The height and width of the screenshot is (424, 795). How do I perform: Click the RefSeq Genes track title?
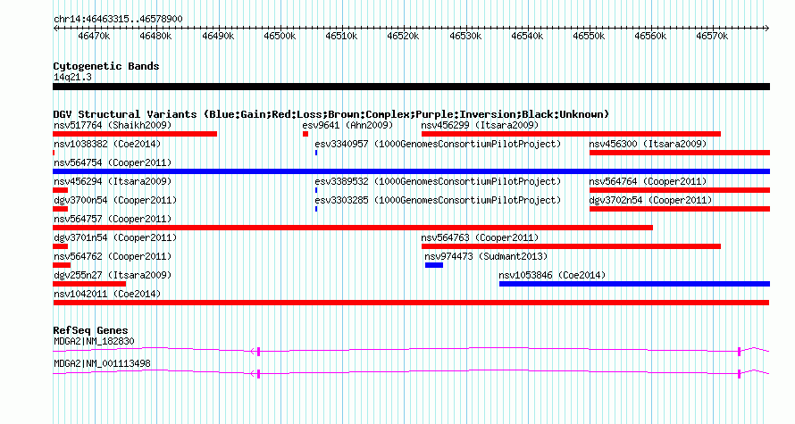(x=90, y=330)
